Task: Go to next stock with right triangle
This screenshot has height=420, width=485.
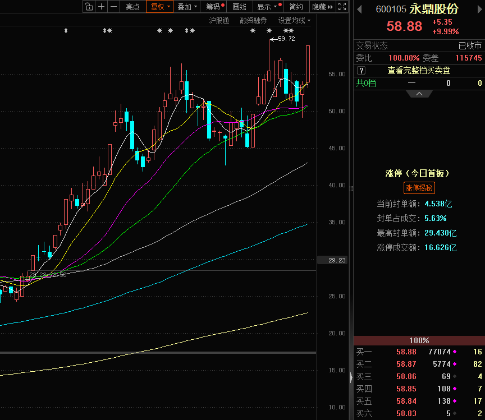Action: point(480,10)
